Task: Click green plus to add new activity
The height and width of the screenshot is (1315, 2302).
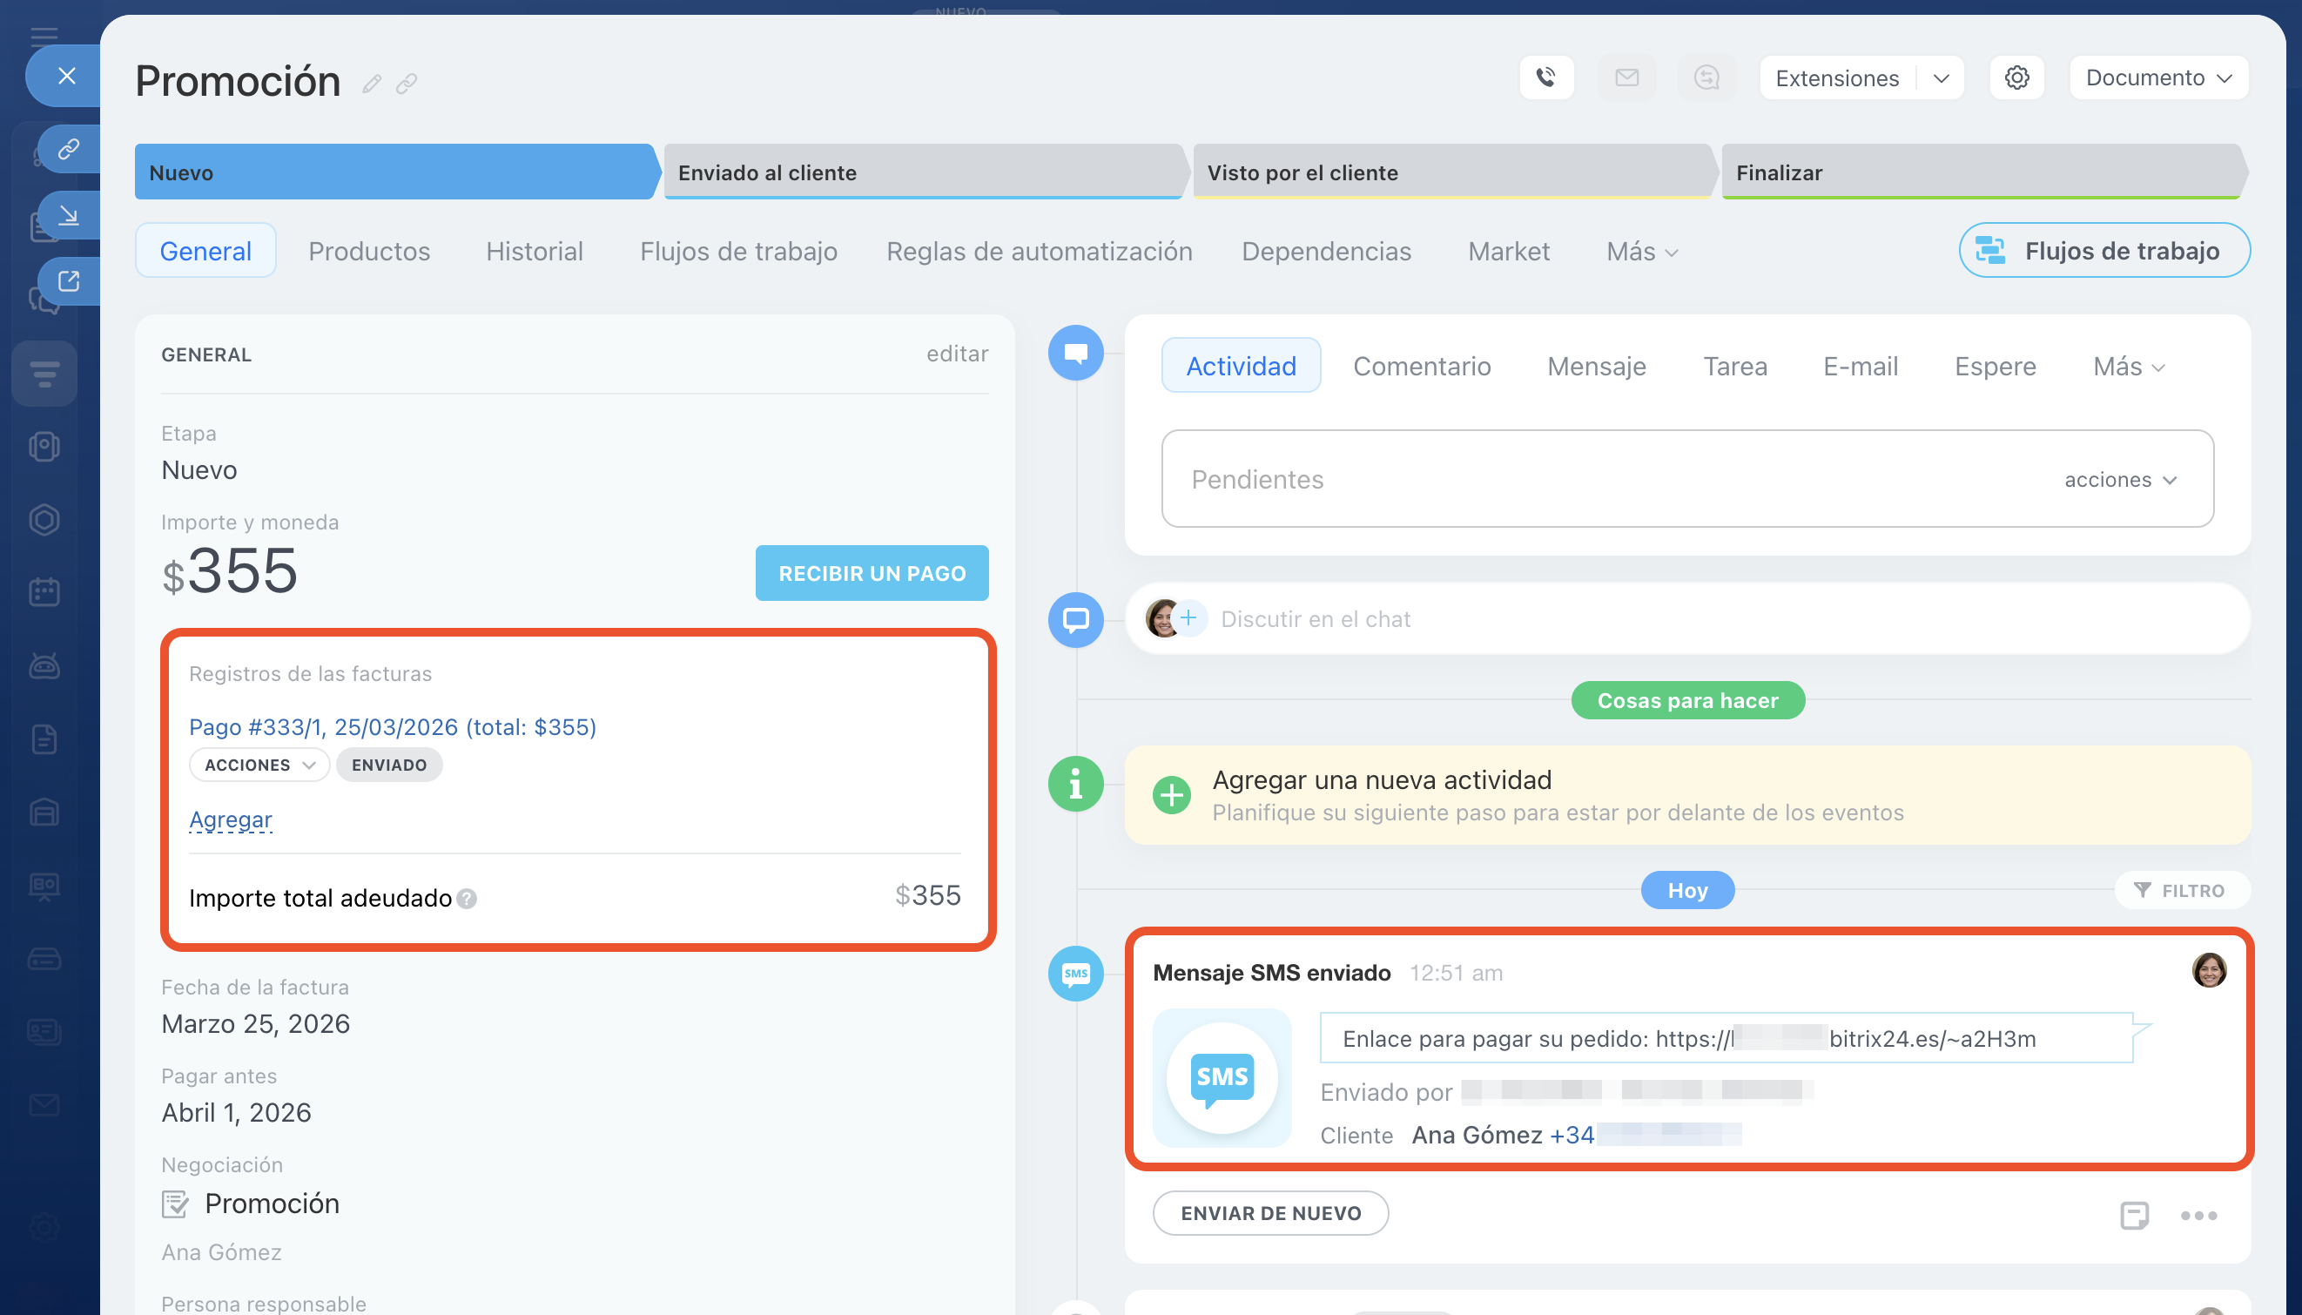Action: (x=1172, y=795)
